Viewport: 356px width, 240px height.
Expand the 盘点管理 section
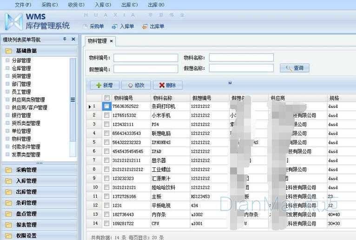point(40,213)
